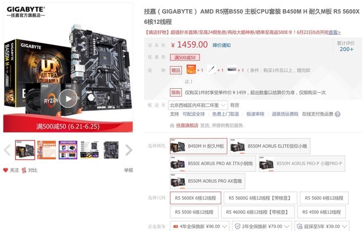The height and width of the screenshot is (231, 364).
Task: Choose the B550I AORUS PRO AX ITX option
Action: click(213, 163)
